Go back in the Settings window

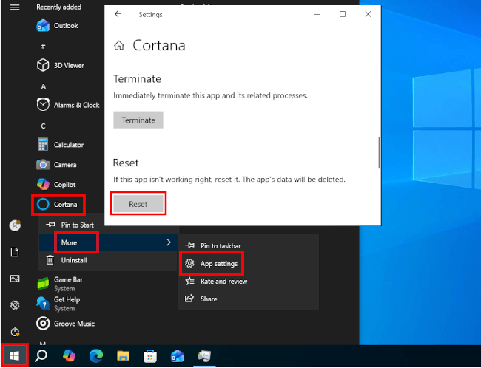tap(118, 14)
